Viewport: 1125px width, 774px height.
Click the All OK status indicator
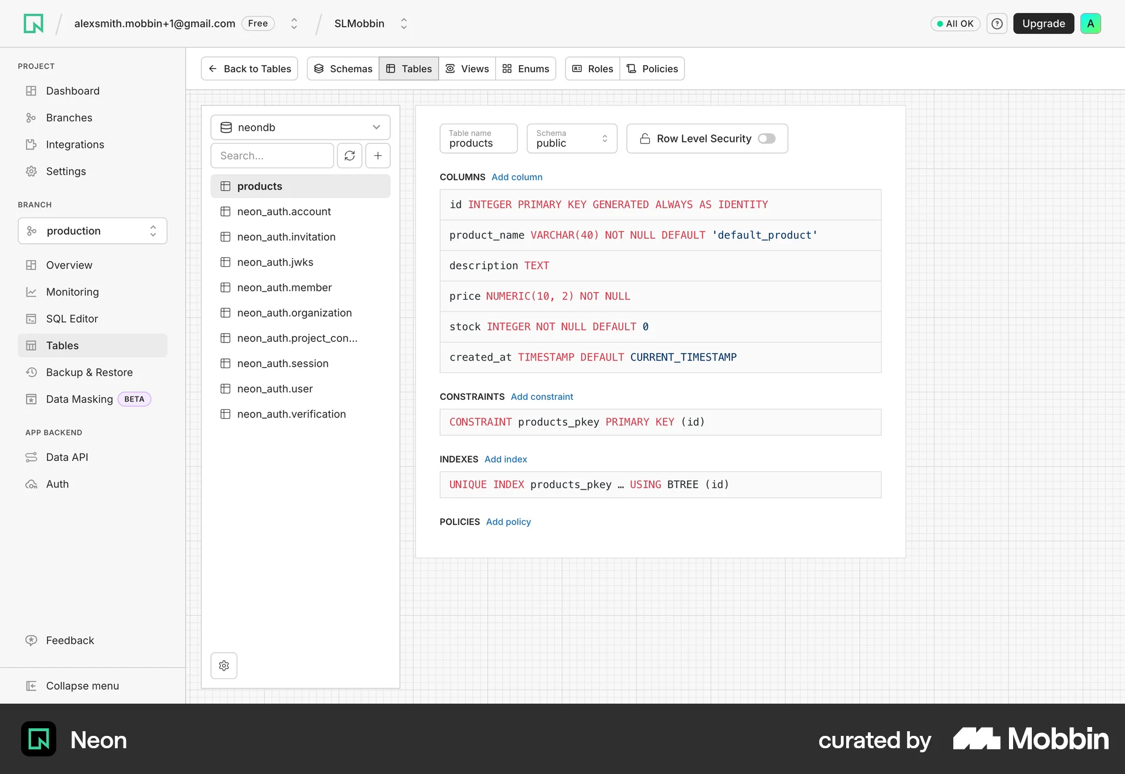[x=955, y=23]
